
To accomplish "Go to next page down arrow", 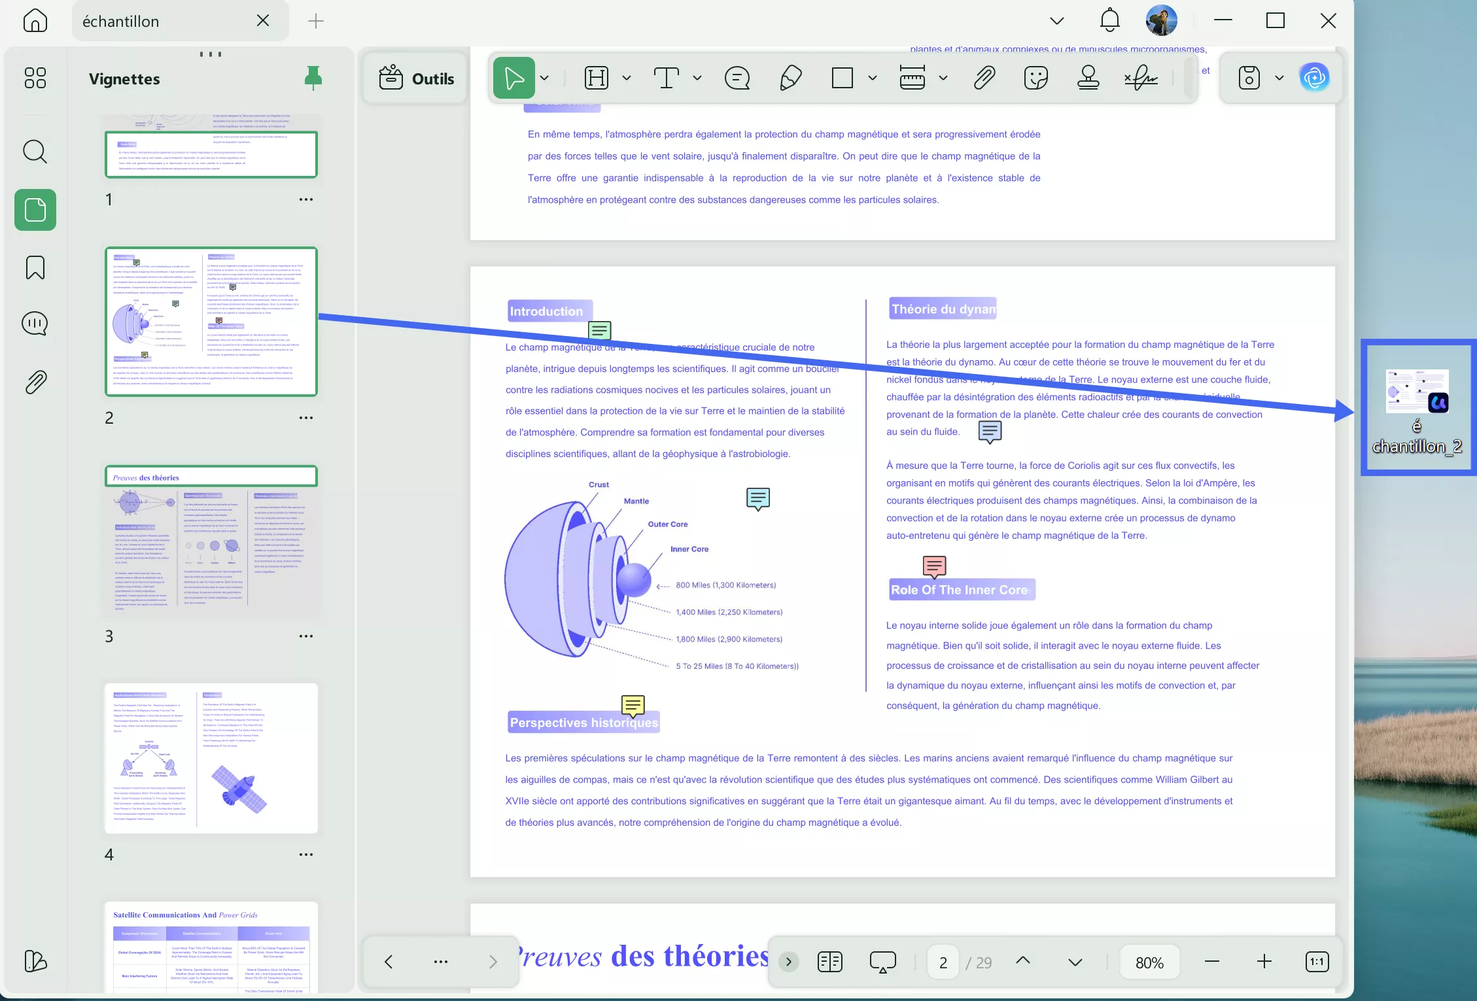I will tap(1075, 962).
